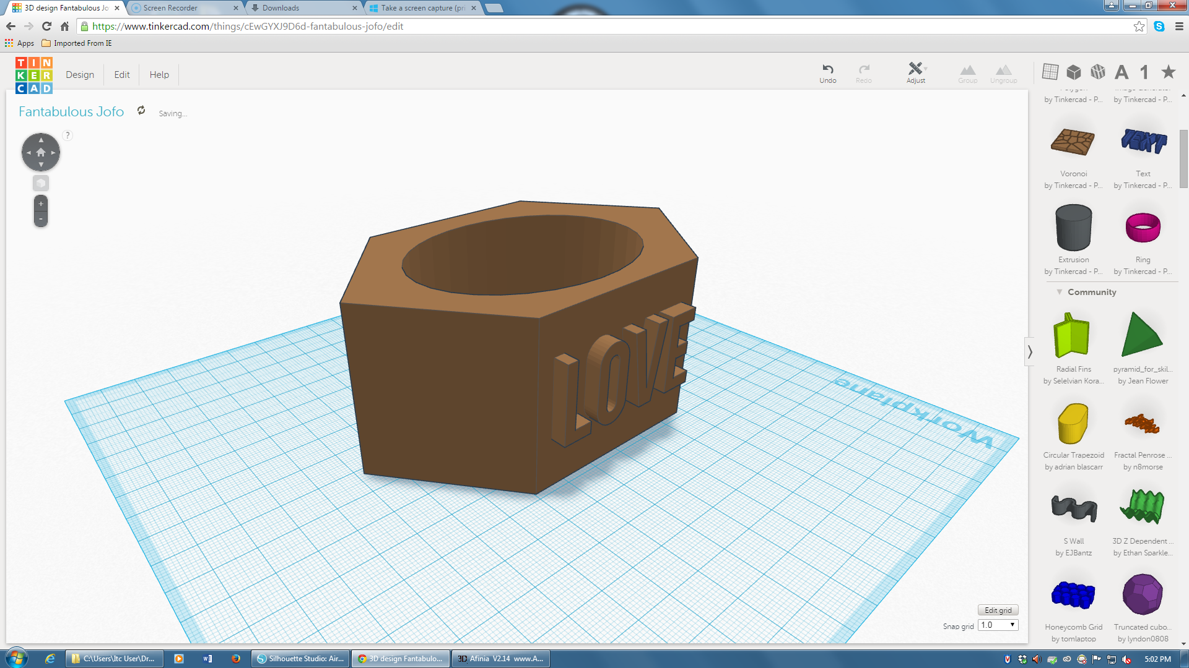The width and height of the screenshot is (1189, 668).
Task: Click the browser reload button
Action: pyautogui.click(x=46, y=26)
